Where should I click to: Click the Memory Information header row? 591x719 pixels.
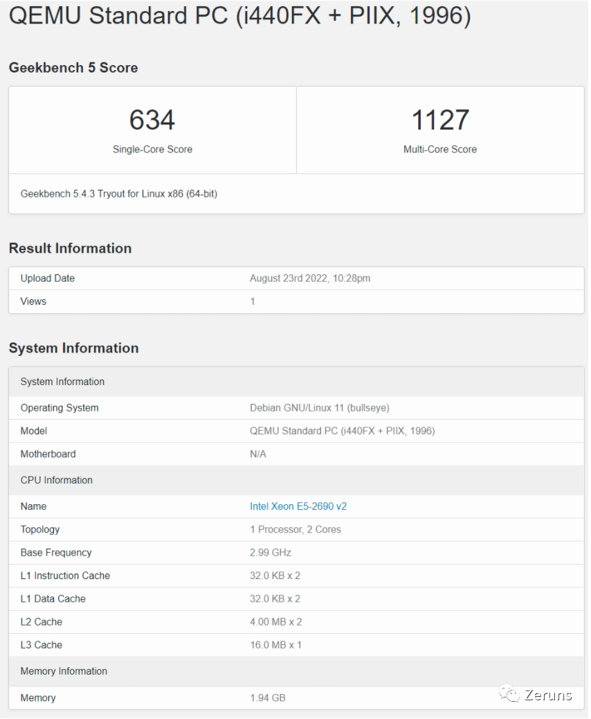tap(296, 671)
